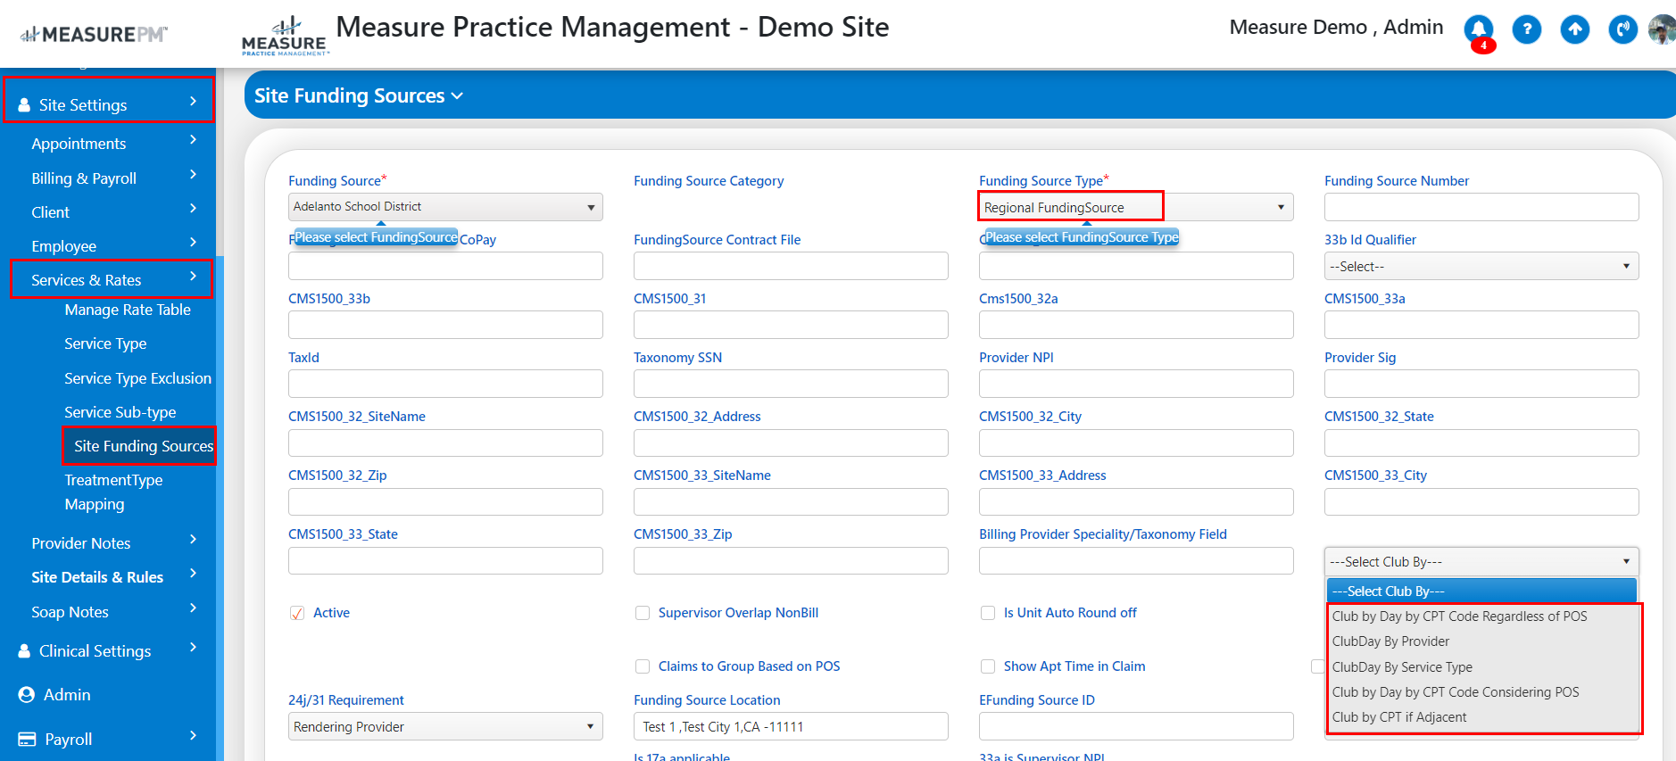Open Service Type in sidebar
The height and width of the screenshot is (761, 1676).
(x=105, y=343)
